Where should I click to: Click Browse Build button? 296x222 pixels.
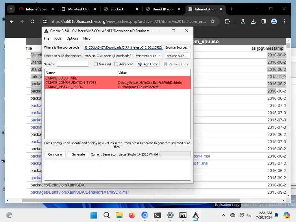pyautogui.click(x=177, y=56)
